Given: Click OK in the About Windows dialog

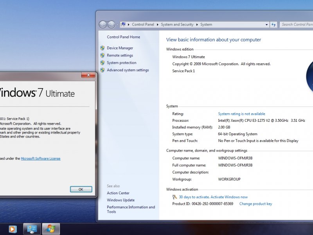Looking at the screenshot, I should tap(81, 189).
